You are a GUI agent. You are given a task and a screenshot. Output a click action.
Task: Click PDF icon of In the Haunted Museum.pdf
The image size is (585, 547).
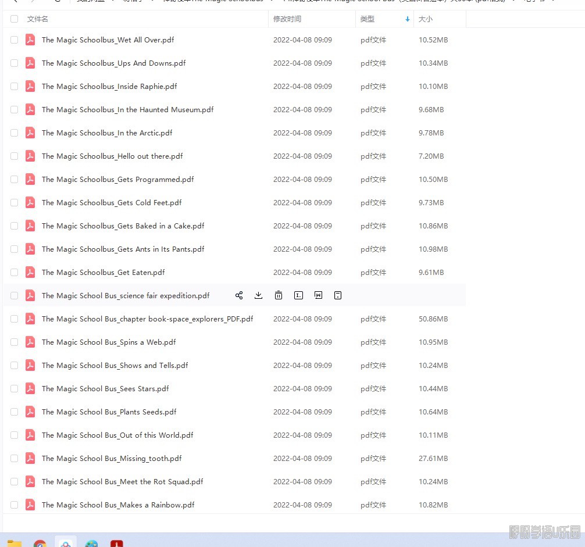click(x=30, y=110)
